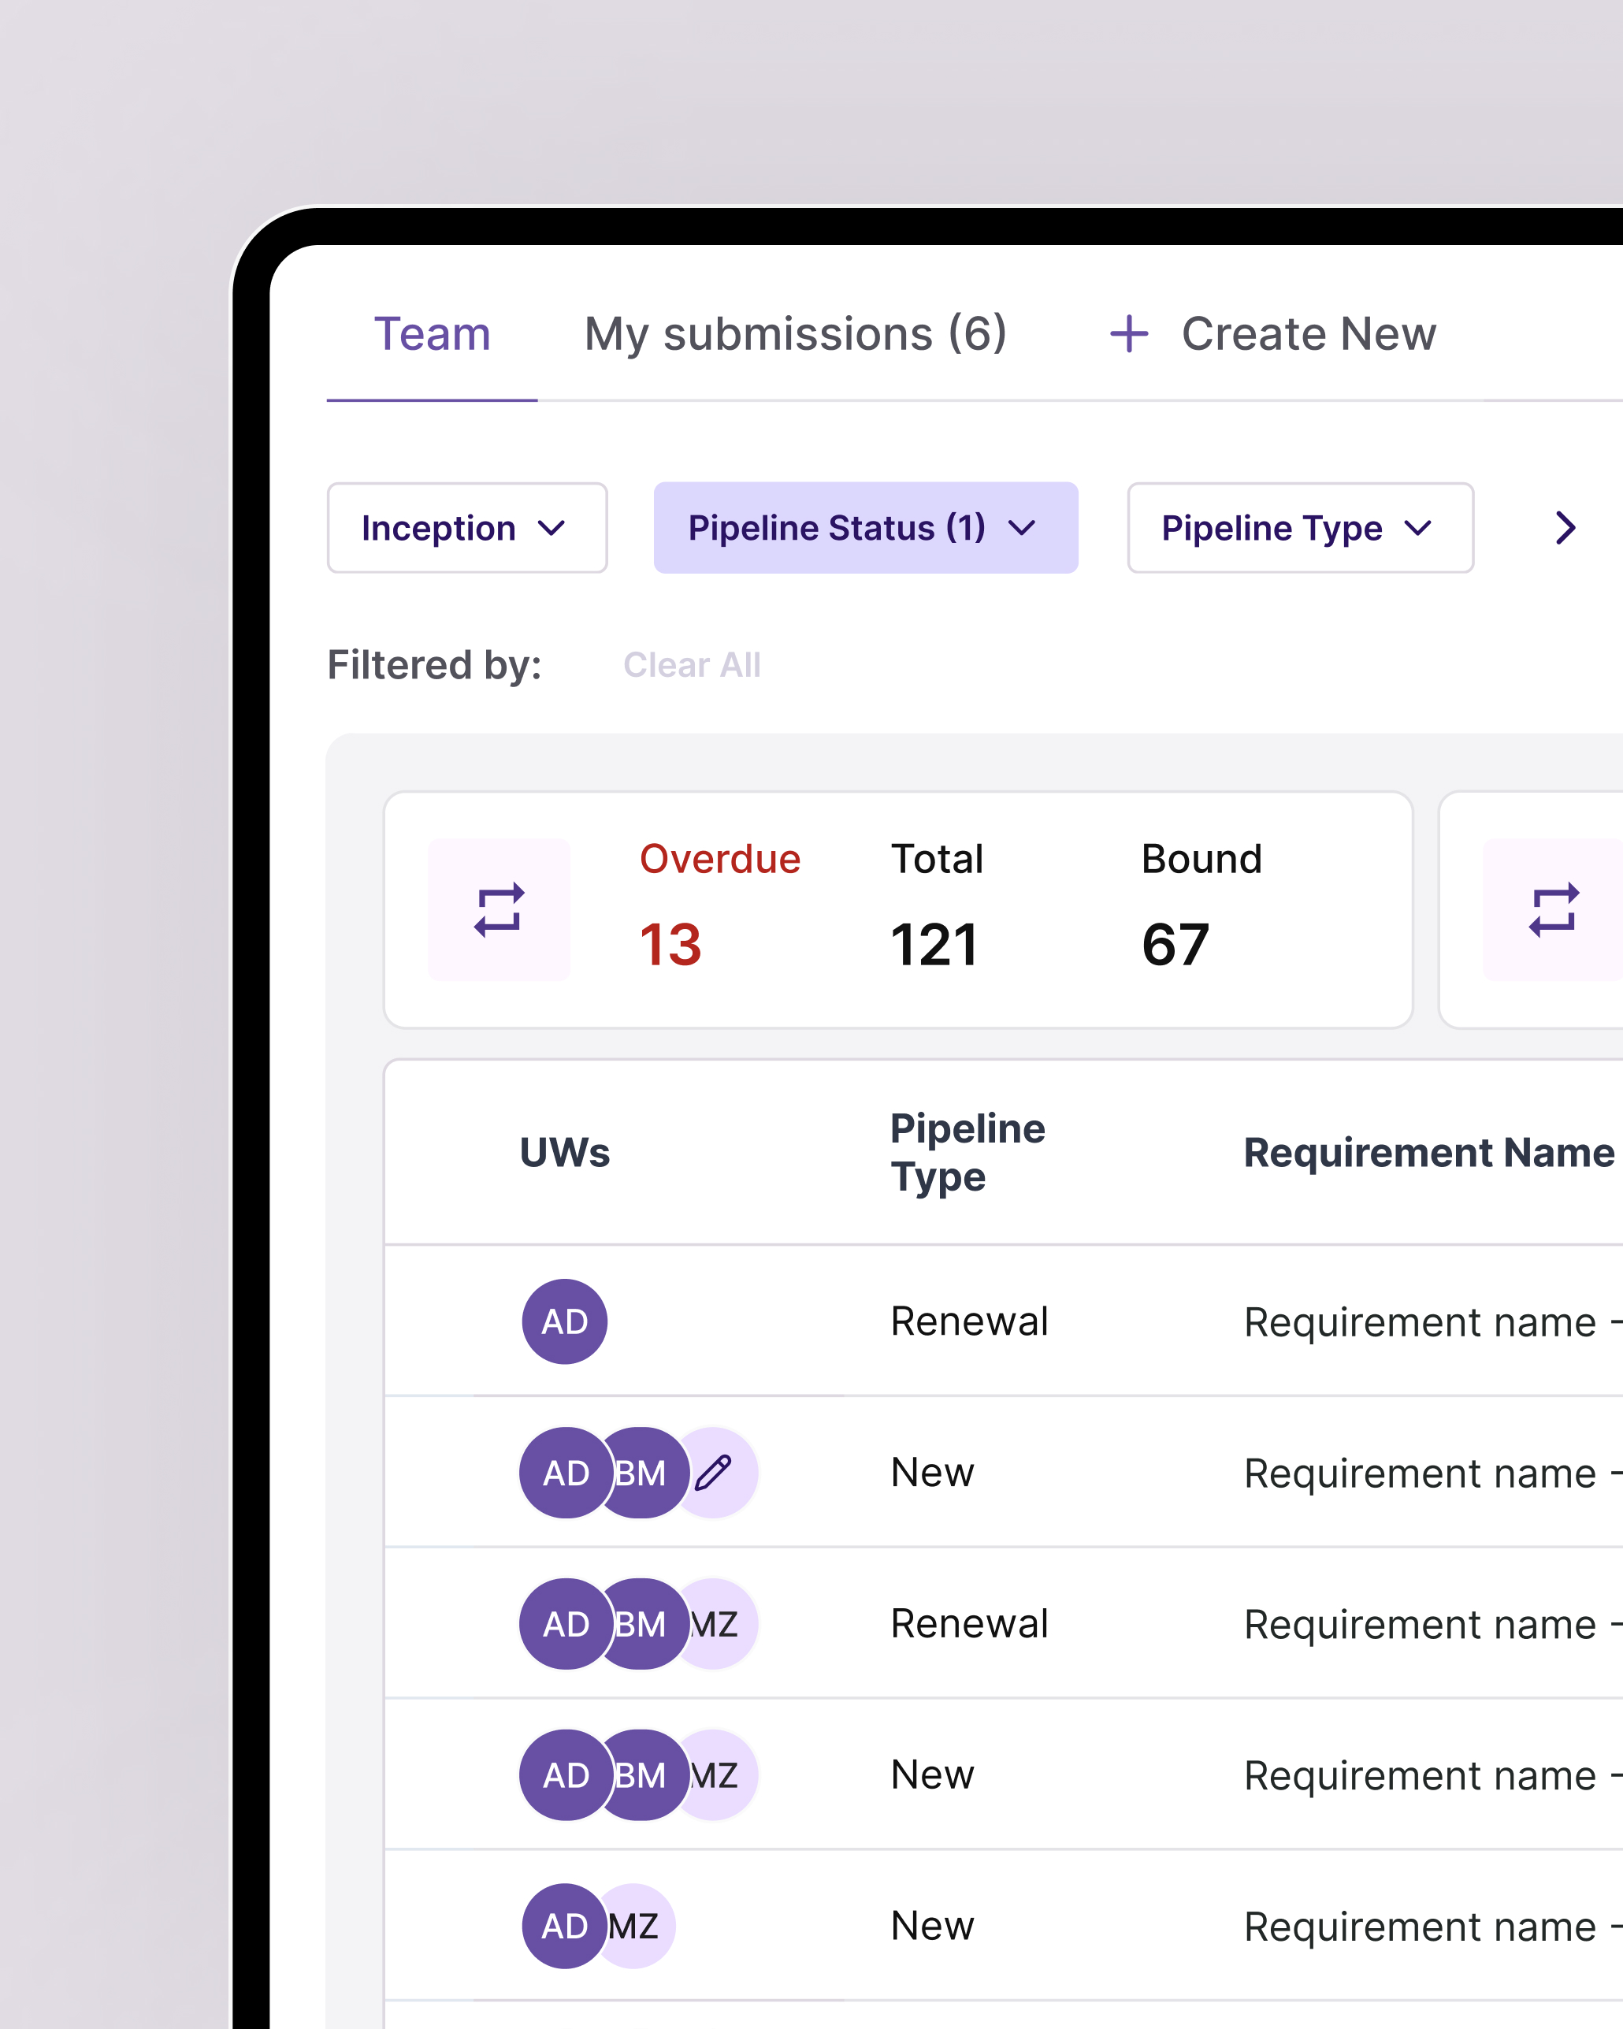Switch to the Team tab
Screen dimensions: 1623x2029
point(432,334)
